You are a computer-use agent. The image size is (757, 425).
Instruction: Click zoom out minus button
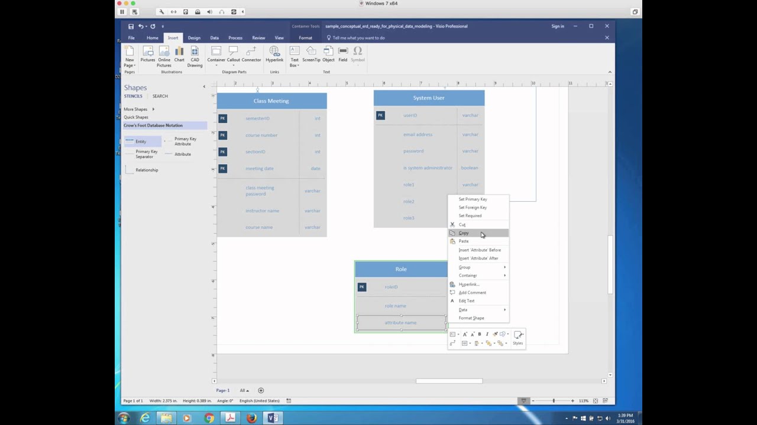tap(533, 401)
